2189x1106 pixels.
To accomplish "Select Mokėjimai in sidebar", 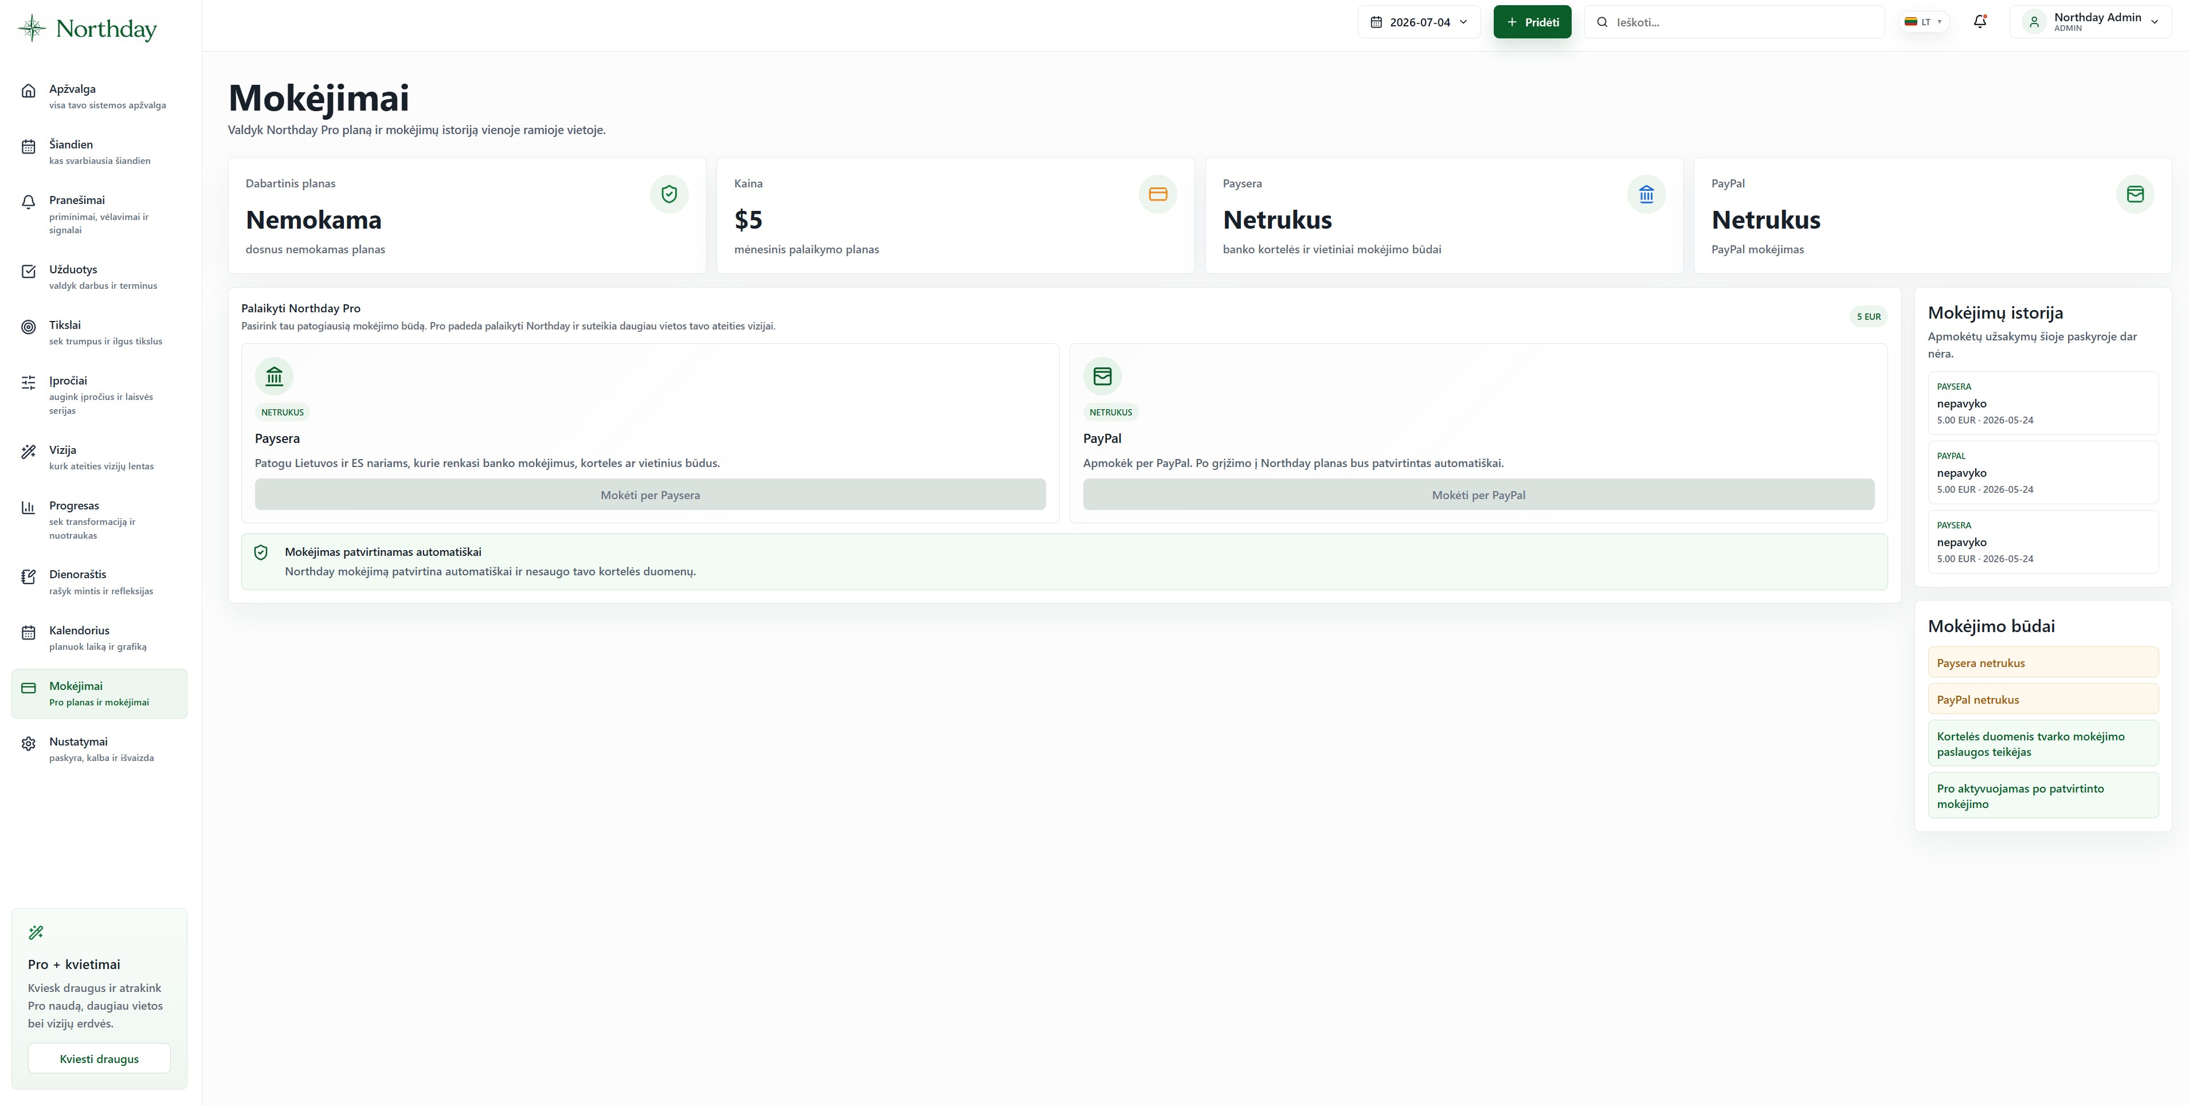I will (x=99, y=694).
